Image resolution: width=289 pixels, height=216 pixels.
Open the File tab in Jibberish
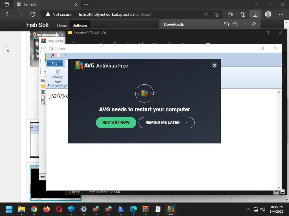[54, 63]
